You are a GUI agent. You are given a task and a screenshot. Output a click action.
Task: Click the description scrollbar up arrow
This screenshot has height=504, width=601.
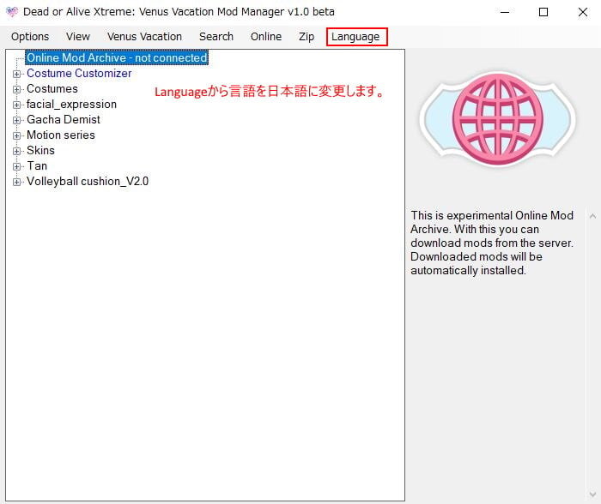pos(592,216)
